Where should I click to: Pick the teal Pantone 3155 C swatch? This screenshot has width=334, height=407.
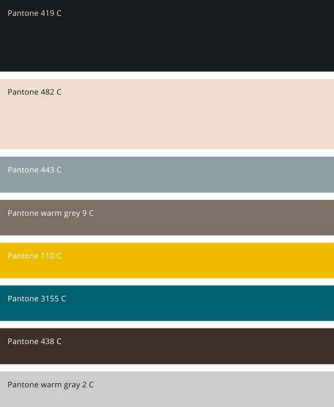point(167,303)
